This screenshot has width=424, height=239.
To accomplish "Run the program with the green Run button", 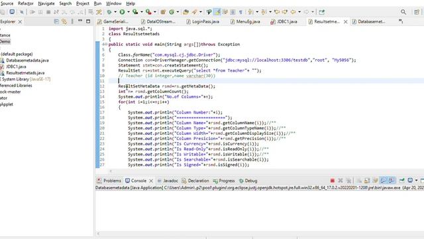I will [x=122, y=12].
